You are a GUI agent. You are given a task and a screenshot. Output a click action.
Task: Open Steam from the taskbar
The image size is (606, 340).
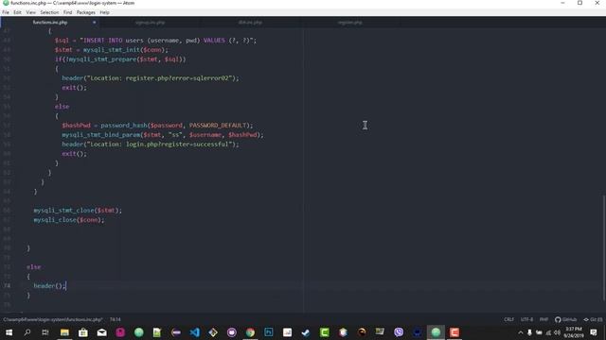pyautogui.click(x=306, y=332)
